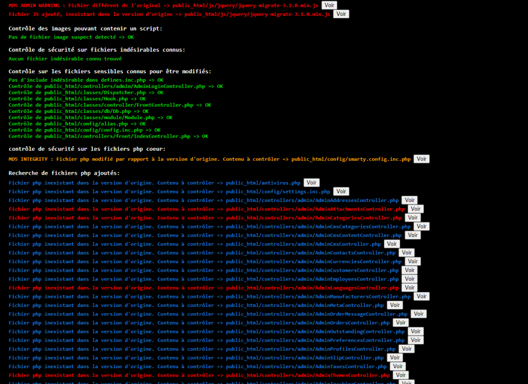Click the config/config.inc.php OK line

pyautogui.click(x=84, y=130)
